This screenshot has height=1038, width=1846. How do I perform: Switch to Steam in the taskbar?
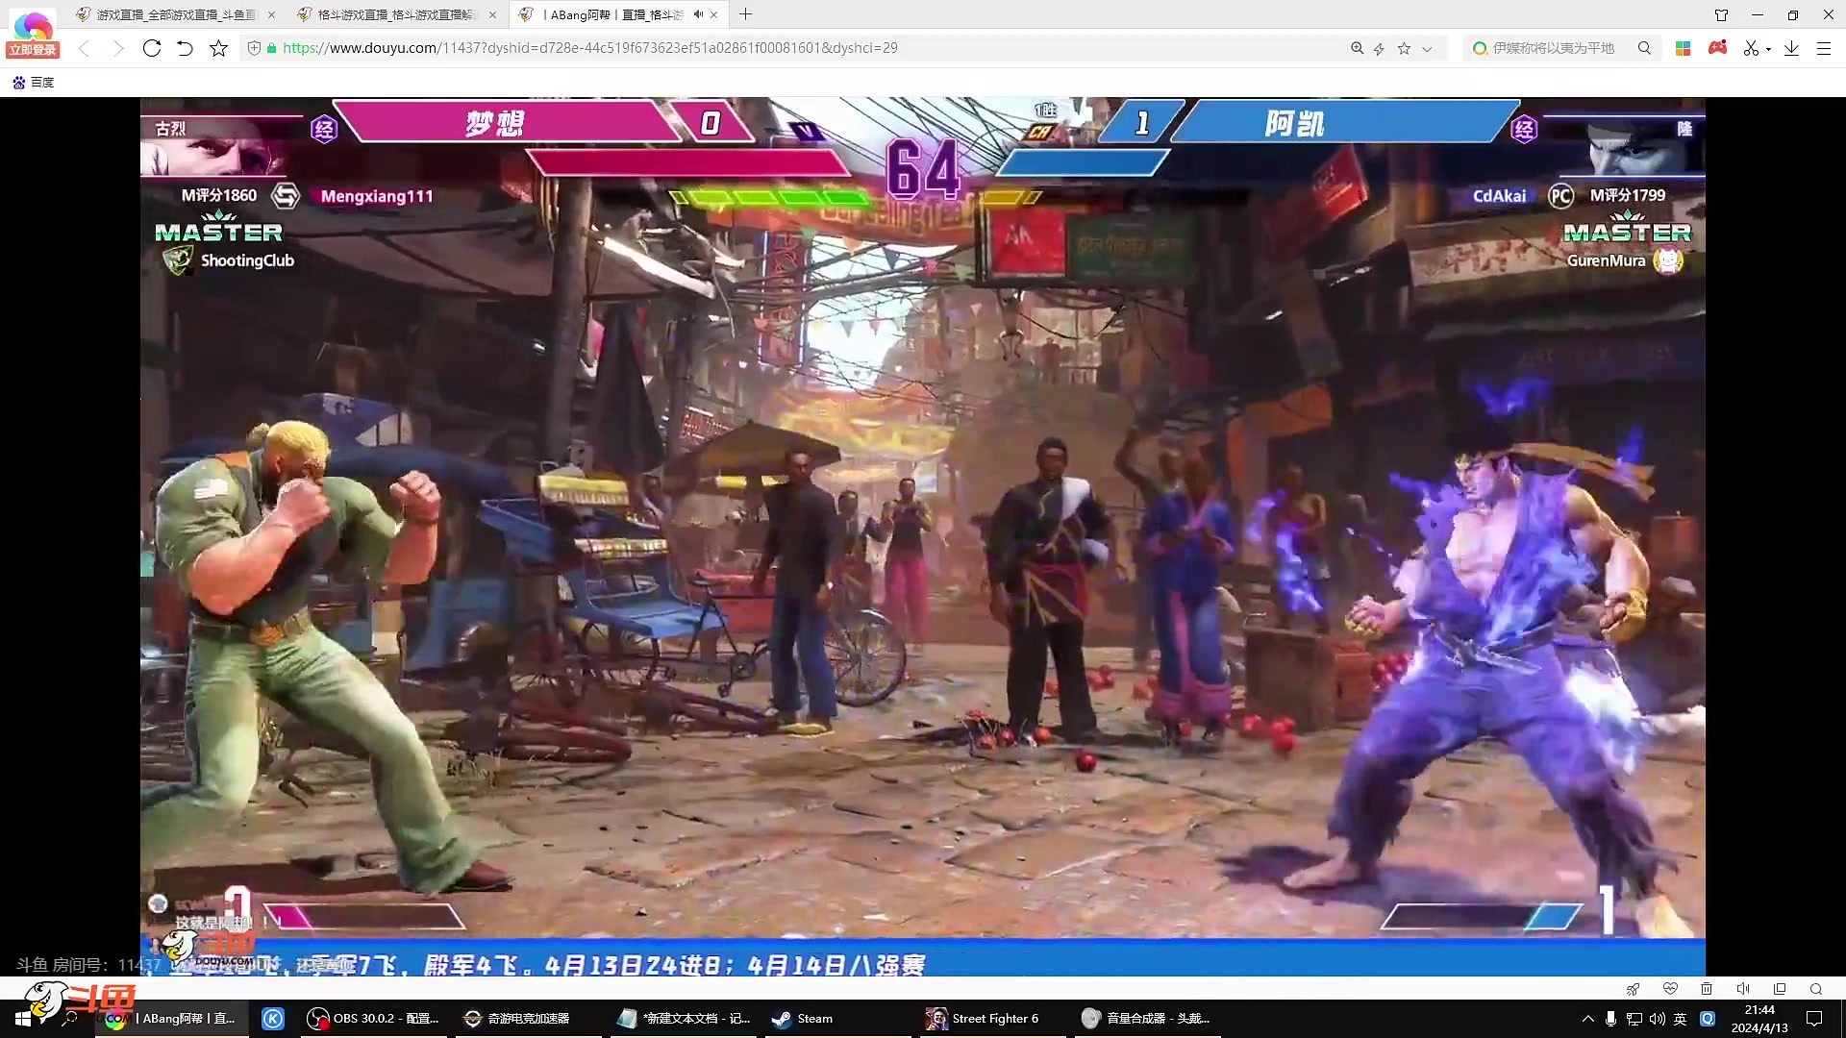click(838, 1019)
